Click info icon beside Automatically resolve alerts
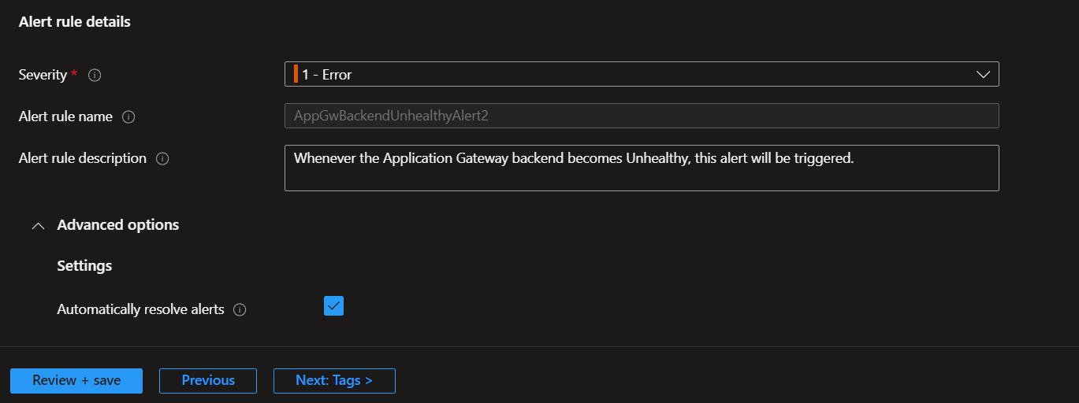This screenshot has width=1079, height=403. click(240, 310)
